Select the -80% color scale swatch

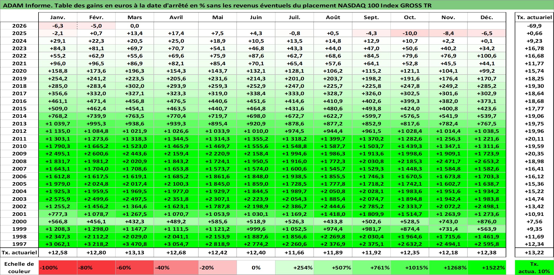[x=96, y=268]
